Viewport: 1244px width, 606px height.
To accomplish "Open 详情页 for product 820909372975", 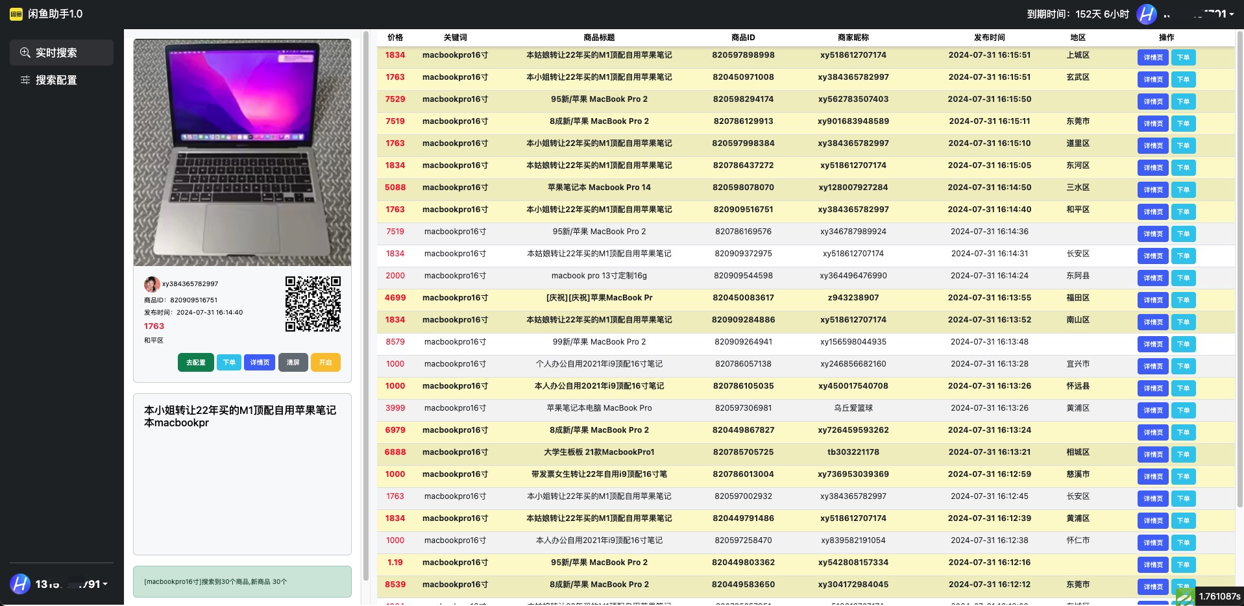I will [1153, 256].
